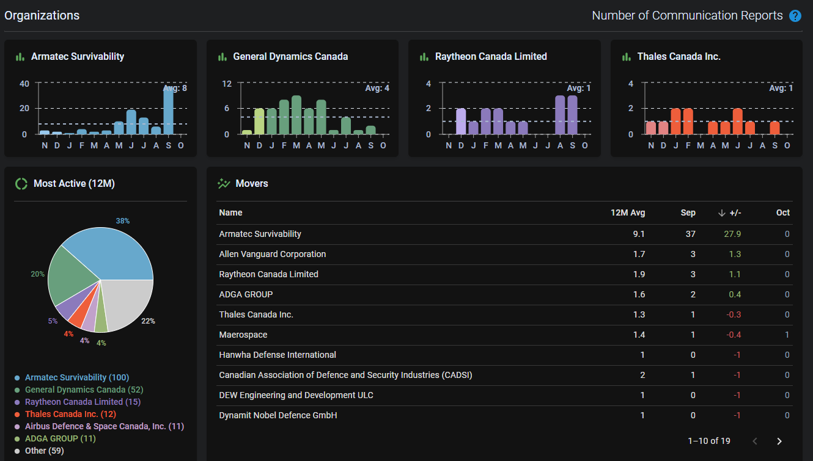Screen dimensions: 813x461
Task: Click the March bar in General Dynamics chart
Action: [x=296, y=115]
